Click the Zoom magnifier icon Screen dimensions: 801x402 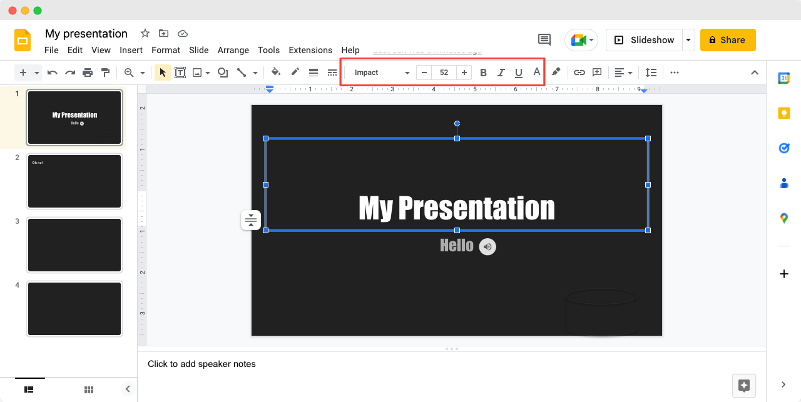click(x=129, y=73)
